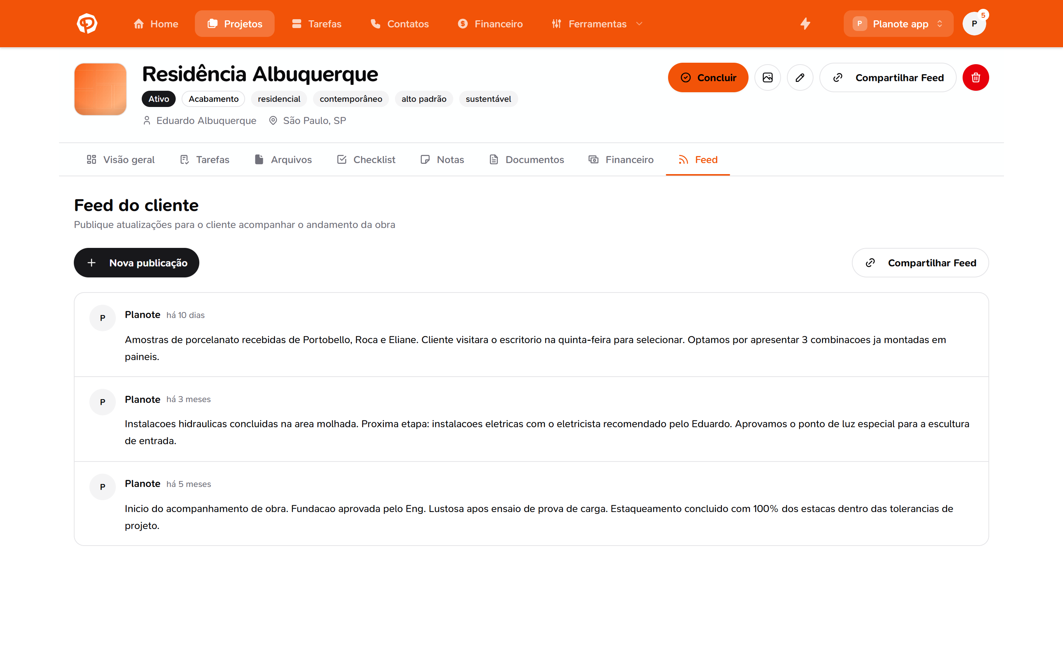The image size is (1063, 664).
Task: Click the Concluir button
Action: point(708,78)
